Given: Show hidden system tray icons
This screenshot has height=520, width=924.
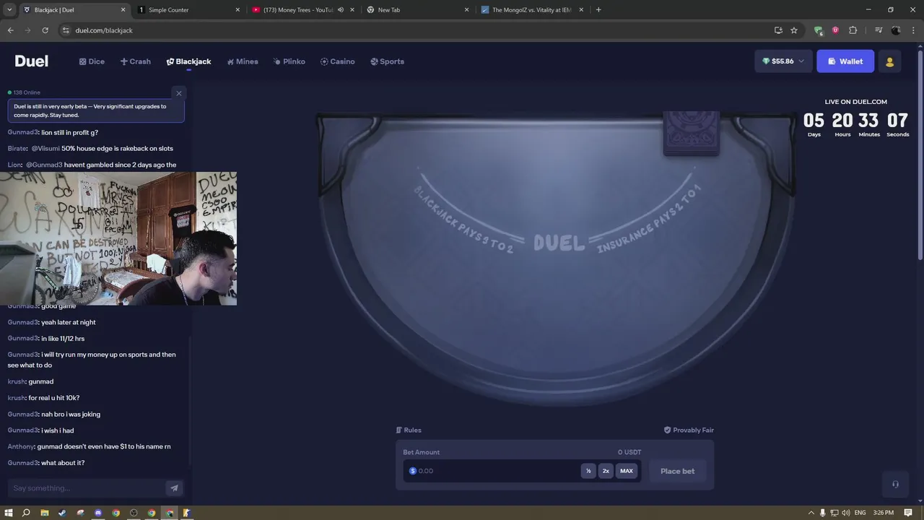Looking at the screenshot, I should 811,513.
